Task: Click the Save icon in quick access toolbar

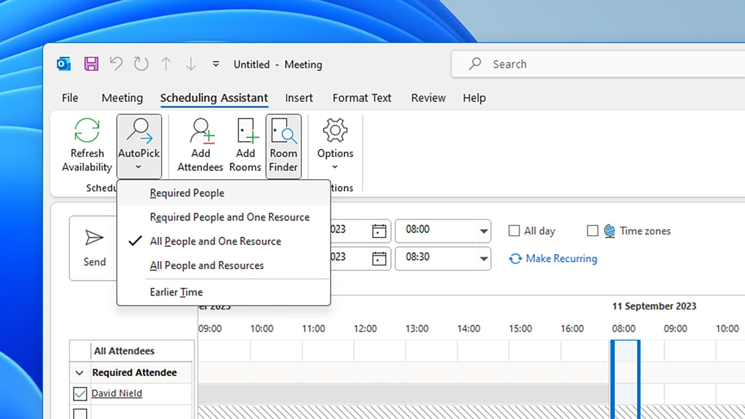Action: pos(91,64)
